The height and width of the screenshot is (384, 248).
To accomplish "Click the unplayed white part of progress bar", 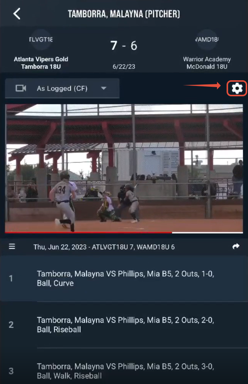I will point(207,232).
